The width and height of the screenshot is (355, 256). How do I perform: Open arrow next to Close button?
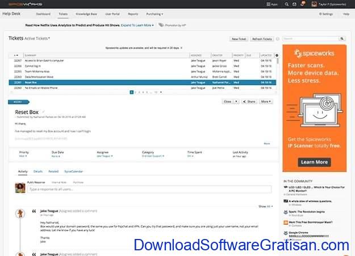point(236,102)
